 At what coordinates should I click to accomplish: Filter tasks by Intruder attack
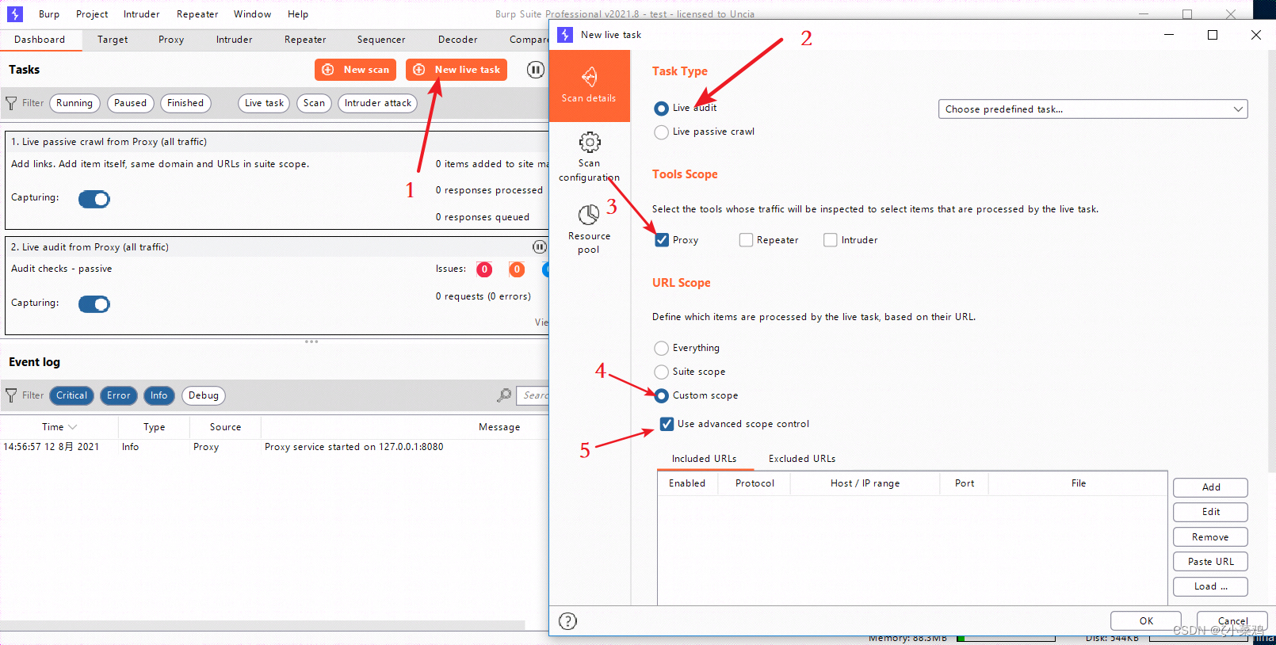378,103
